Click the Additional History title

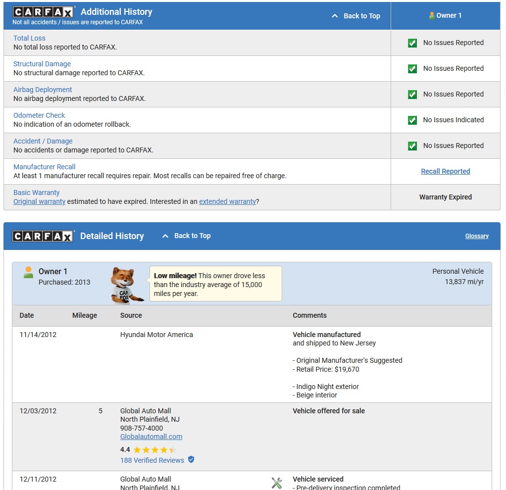116,12
